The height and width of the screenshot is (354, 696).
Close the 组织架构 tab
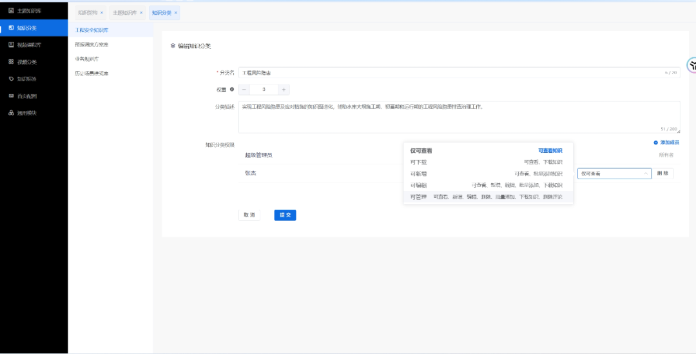(102, 13)
